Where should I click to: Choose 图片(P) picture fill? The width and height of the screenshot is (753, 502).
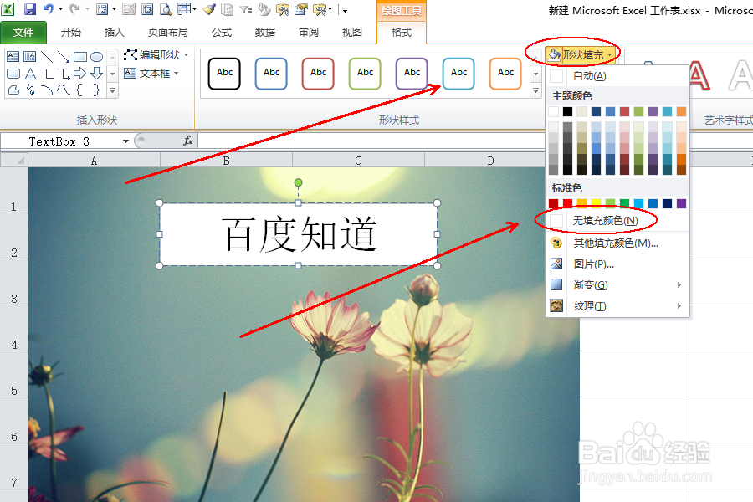click(x=617, y=264)
